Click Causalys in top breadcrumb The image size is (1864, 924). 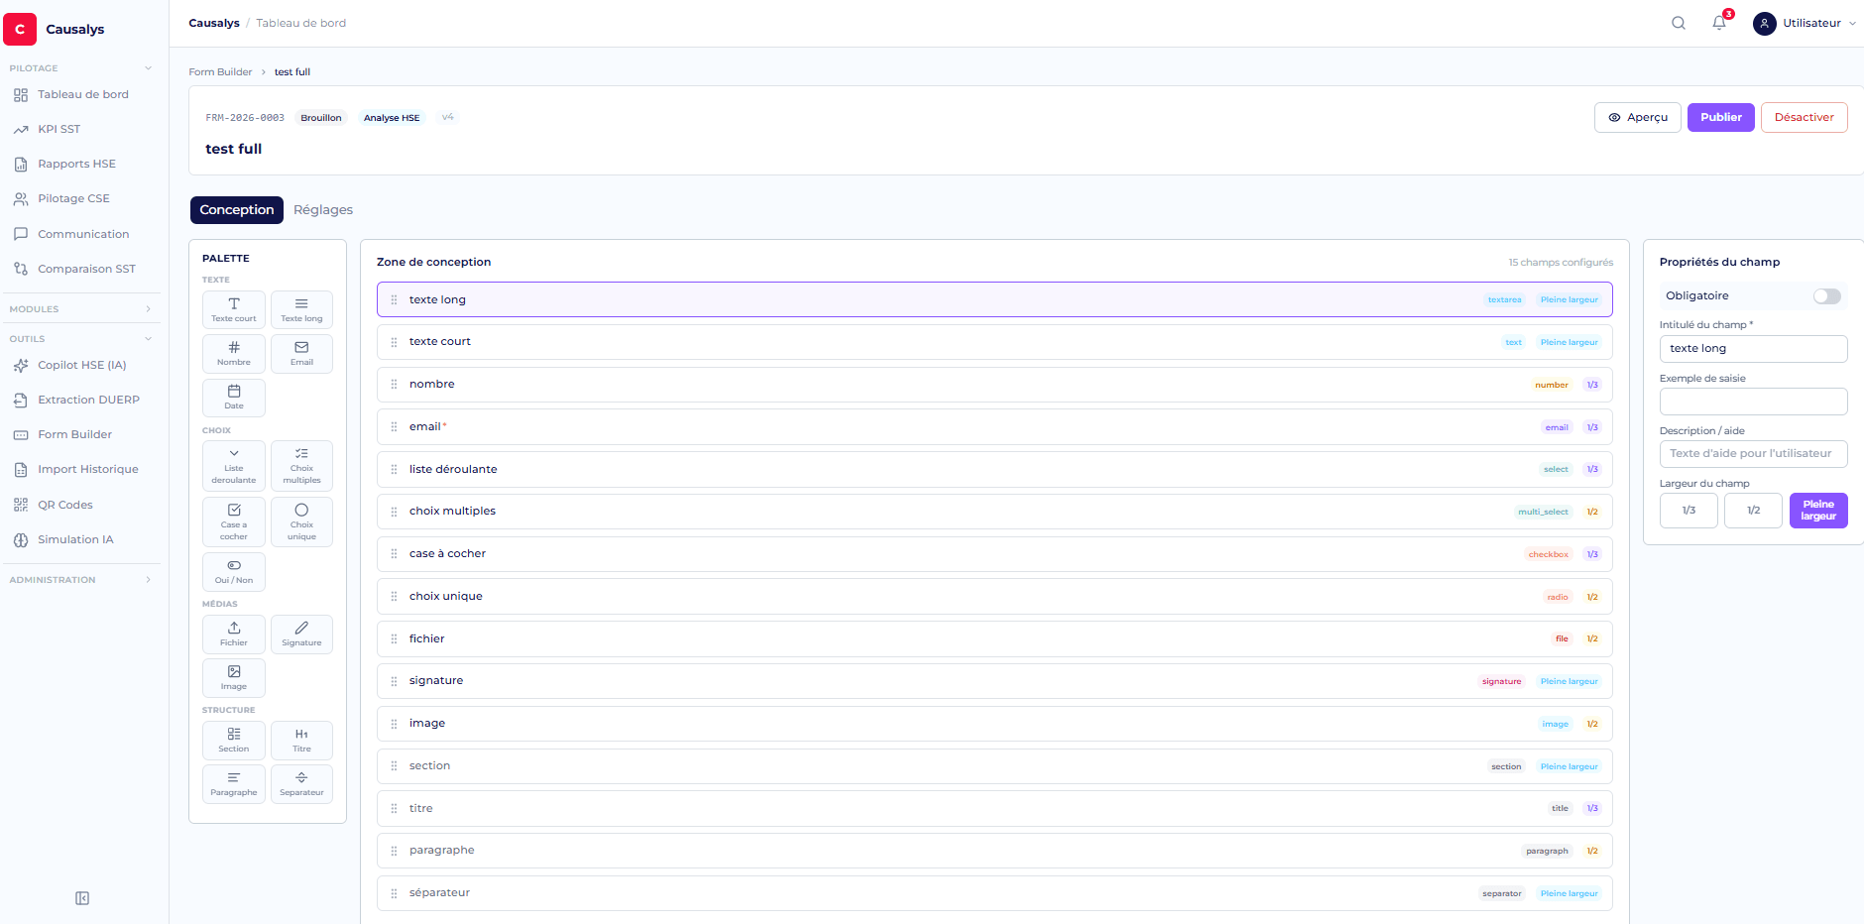click(214, 23)
